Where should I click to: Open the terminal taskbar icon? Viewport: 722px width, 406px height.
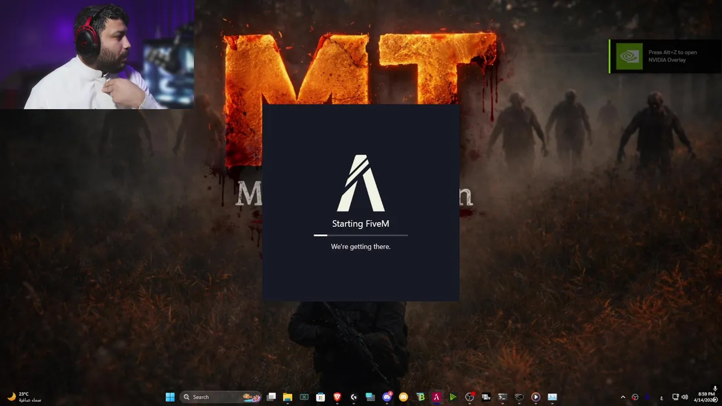tap(503, 397)
